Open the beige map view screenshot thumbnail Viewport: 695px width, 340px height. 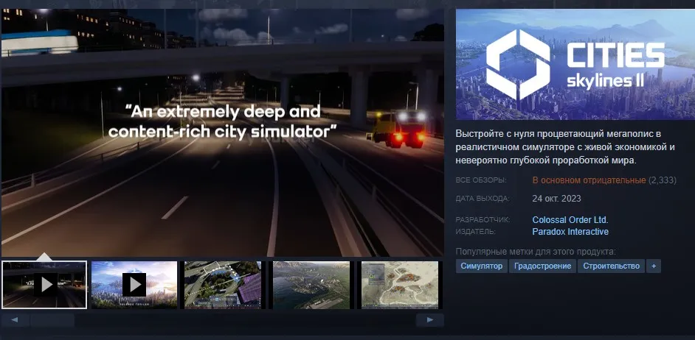(x=400, y=285)
